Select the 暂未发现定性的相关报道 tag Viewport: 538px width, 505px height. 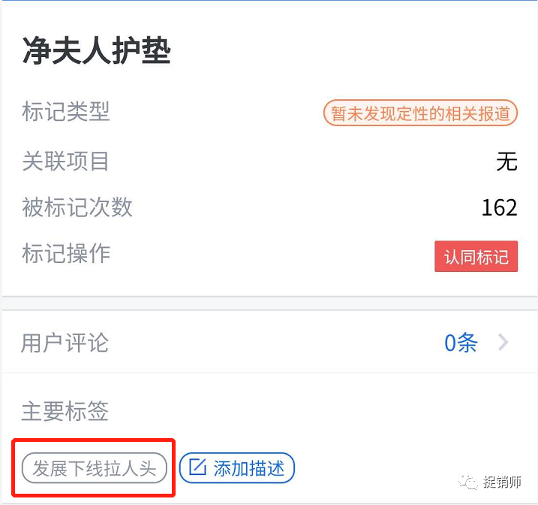click(x=420, y=113)
